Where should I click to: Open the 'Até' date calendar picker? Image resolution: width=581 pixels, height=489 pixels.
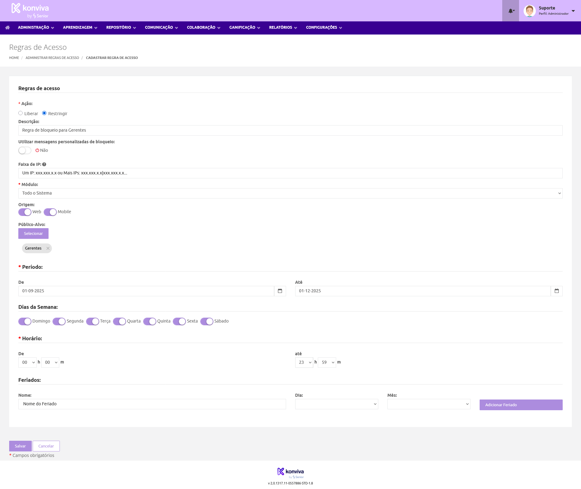[557, 291]
